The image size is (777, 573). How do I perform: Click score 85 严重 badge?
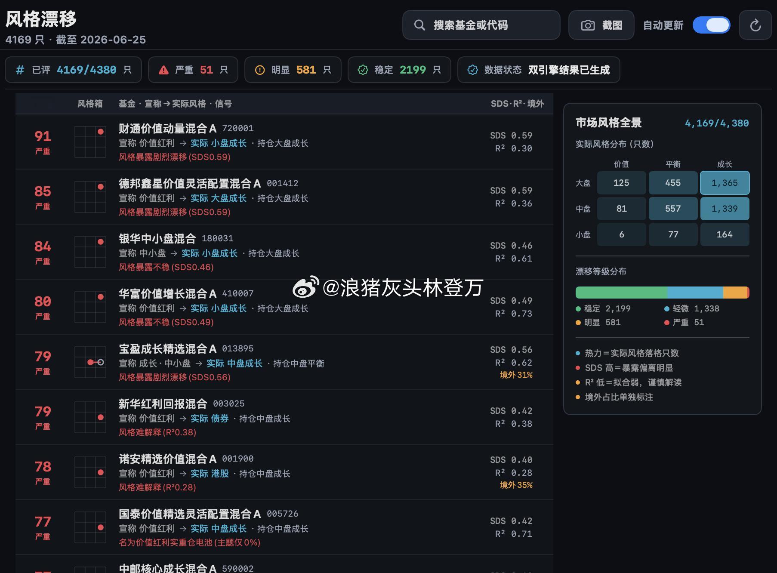[x=43, y=197]
